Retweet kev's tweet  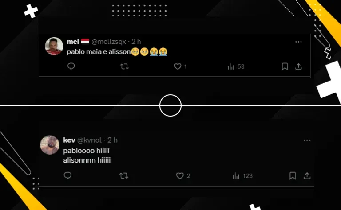(124, 176)
